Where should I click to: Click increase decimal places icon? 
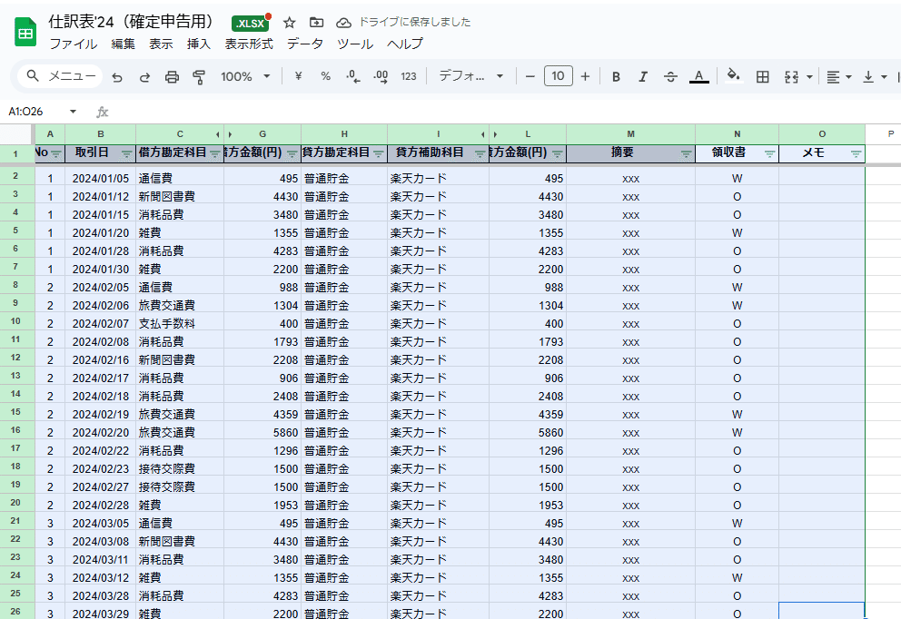(x=381, y=76)
